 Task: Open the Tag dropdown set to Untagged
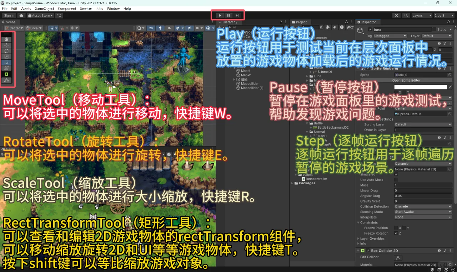[x=390, y=36]
